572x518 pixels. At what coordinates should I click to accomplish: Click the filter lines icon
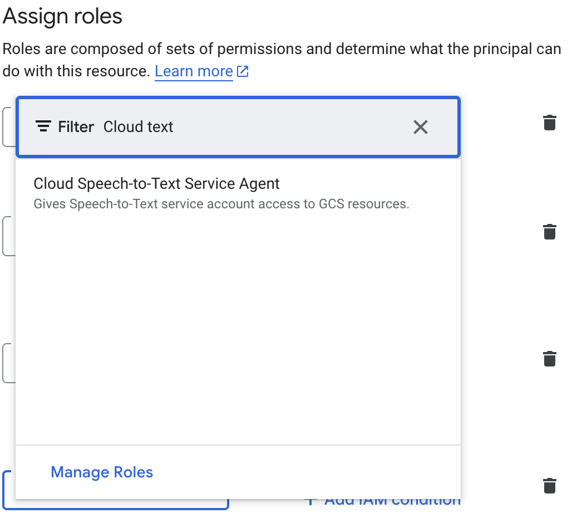(43, 127)
